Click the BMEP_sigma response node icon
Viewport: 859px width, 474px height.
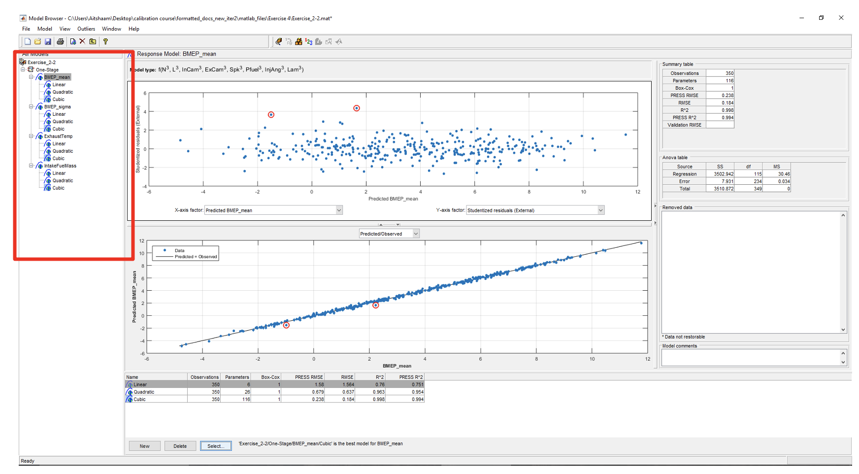(39, 107)
